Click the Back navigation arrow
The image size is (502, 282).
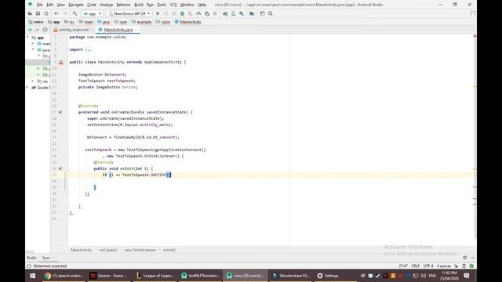[56, 13]
